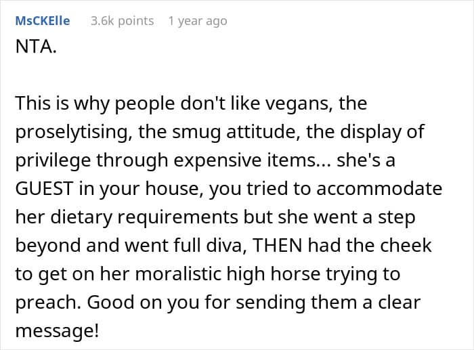Image resolution: width=474 pixels, height=350 pixels.
Task: Click the capitalized word "THEN"
Action: (x=278, y=245)
